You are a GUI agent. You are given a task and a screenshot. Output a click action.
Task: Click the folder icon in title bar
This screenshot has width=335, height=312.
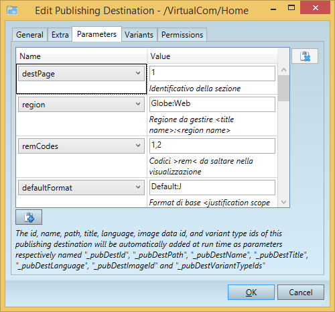(12, 10)
